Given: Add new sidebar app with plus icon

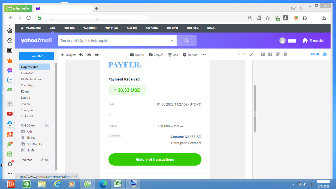Looking at the screenshot, I should 10,104.
